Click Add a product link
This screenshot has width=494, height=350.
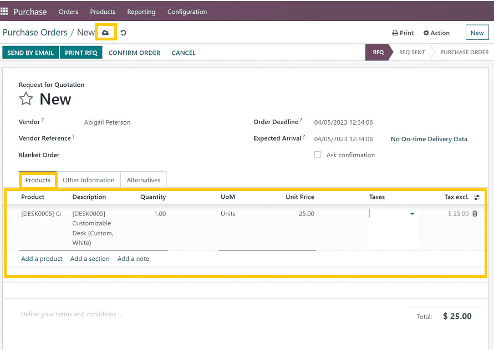42,259
